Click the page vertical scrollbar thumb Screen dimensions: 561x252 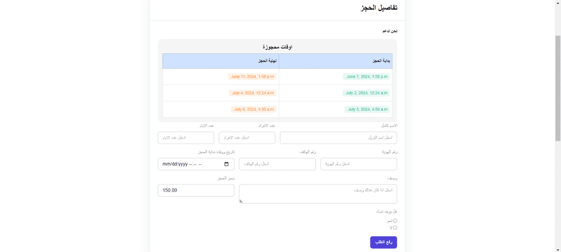[x=558, y=88]
